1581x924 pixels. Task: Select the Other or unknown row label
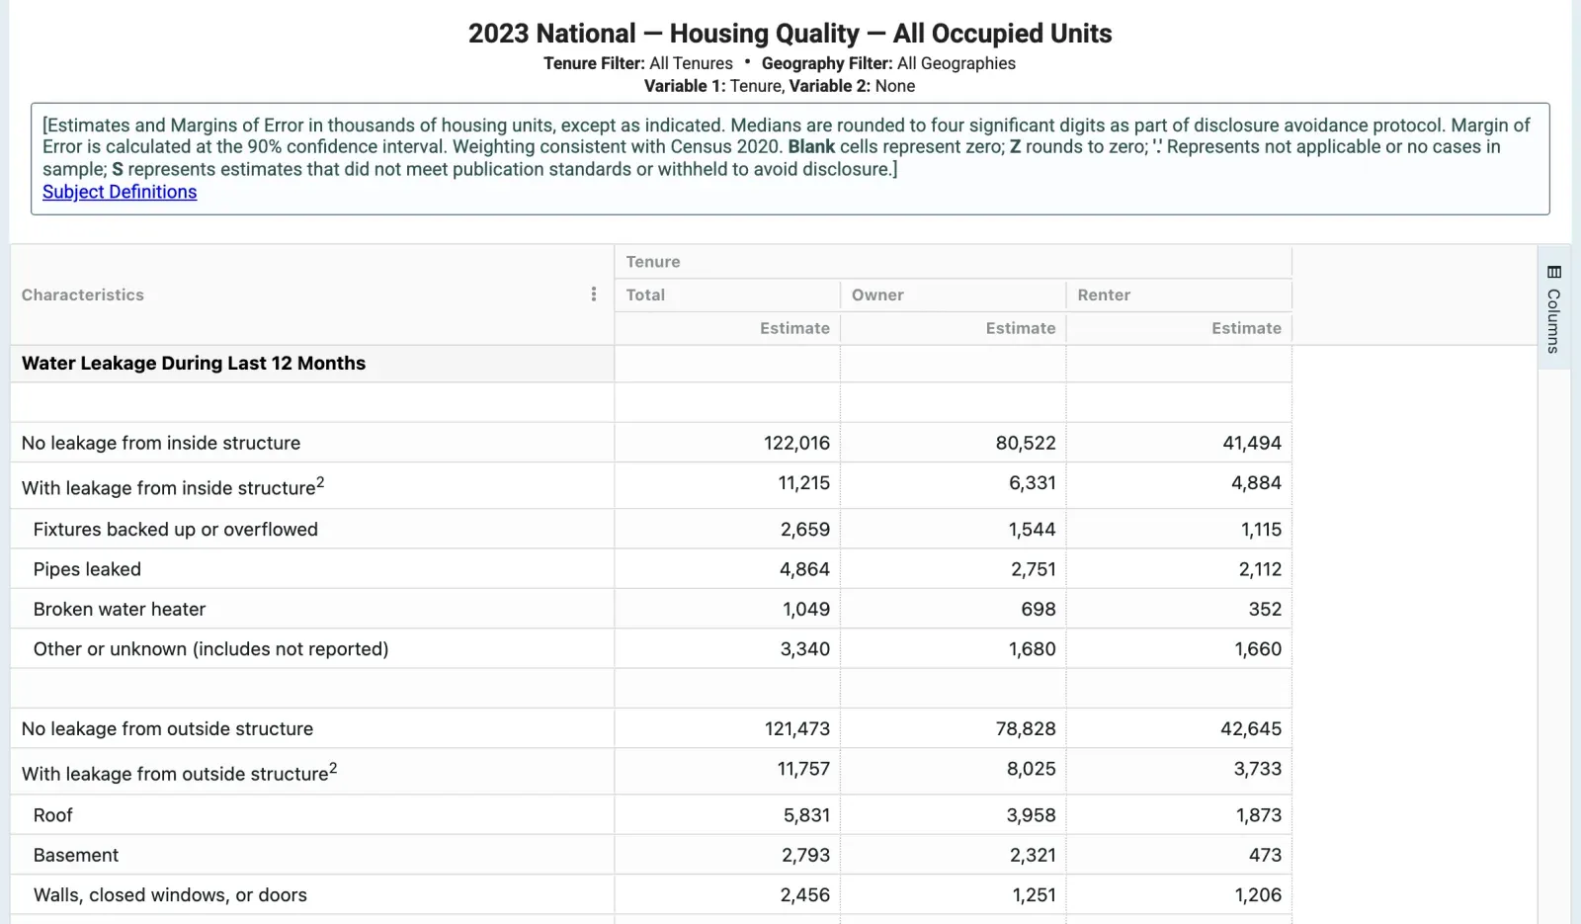(210, 649)
